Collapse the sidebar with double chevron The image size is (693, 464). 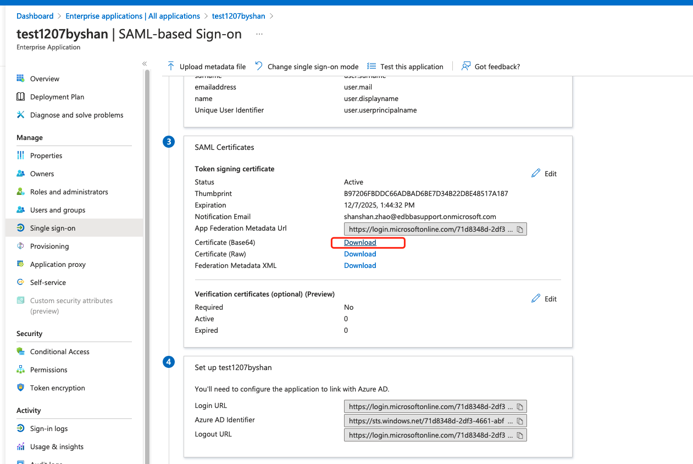(145, 64)
